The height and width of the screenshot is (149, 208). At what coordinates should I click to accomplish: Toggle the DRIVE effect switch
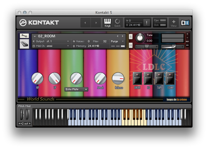click(137, 78)
